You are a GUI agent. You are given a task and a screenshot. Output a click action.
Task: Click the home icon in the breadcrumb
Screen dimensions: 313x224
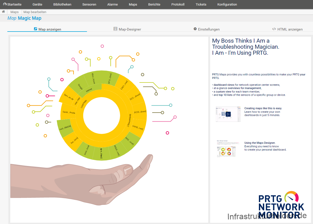click(x=4, y=12)
